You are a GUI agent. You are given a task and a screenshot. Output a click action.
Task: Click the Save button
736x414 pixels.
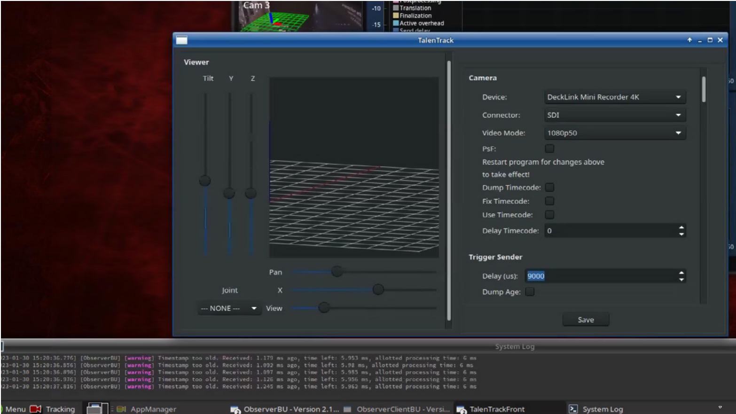click(x=585, y=320)
